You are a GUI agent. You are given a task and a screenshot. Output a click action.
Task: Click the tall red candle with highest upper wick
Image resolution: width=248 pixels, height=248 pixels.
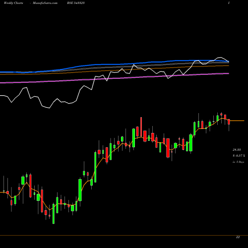coord(141,127)
